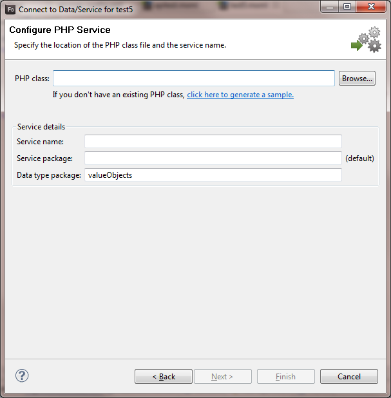Click the gears wizard icon
This screenshot has width=391, height=398.
367,40
